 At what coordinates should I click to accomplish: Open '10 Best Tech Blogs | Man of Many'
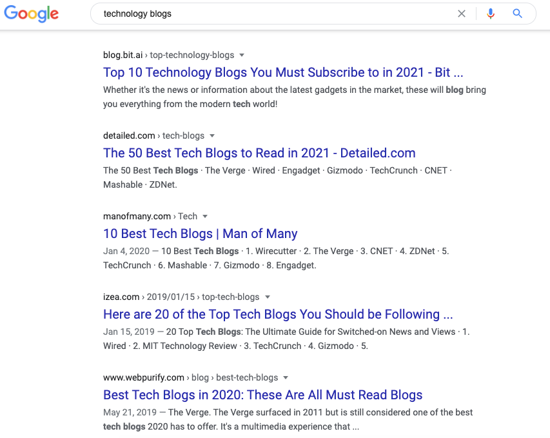201,234
